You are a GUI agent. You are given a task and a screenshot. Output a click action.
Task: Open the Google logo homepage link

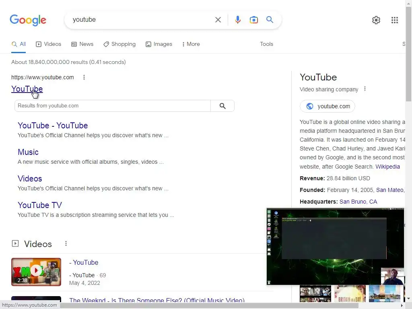[x=28, y=20]
